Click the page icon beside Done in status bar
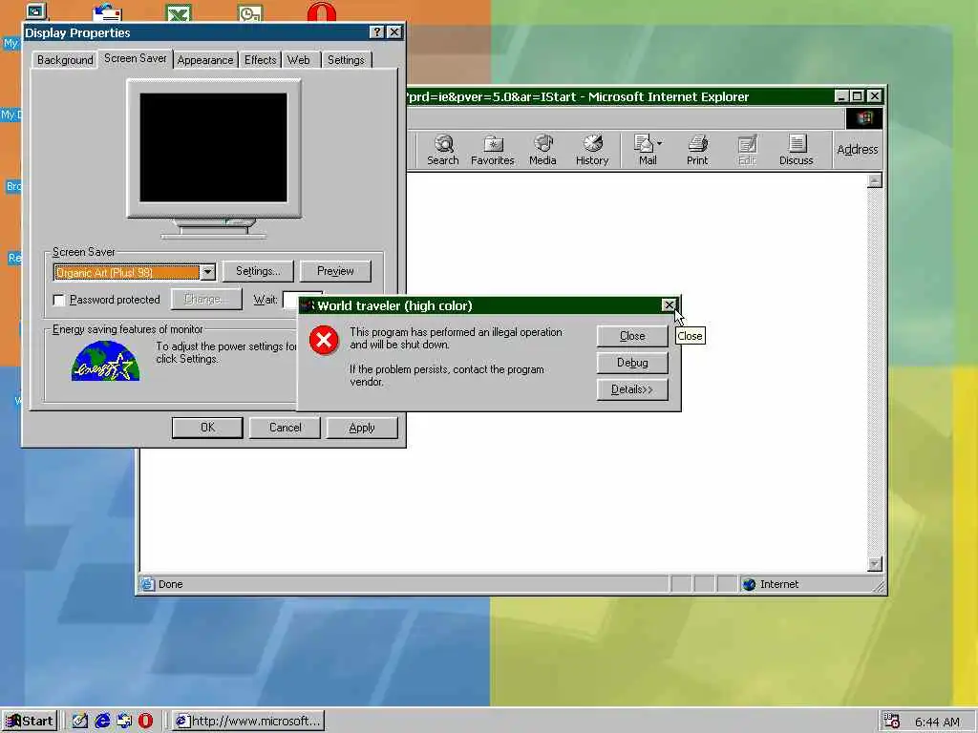This screenshot has height=733, width=978. click(147, 584)
